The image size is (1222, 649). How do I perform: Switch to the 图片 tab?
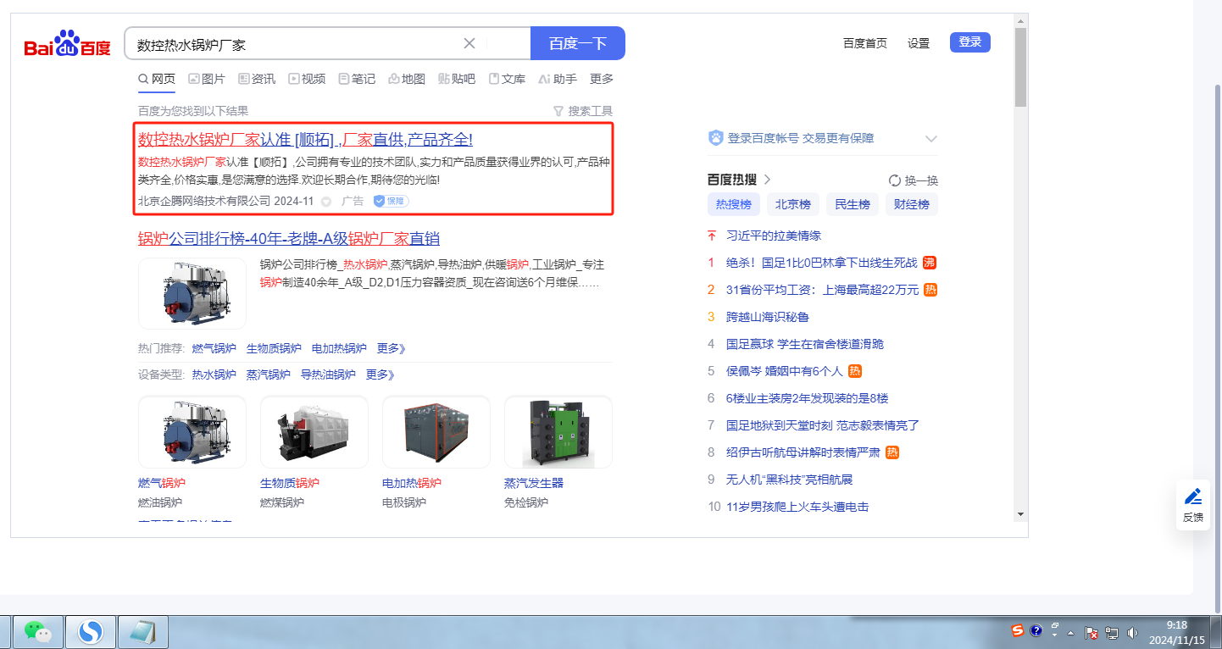point(207,79)
